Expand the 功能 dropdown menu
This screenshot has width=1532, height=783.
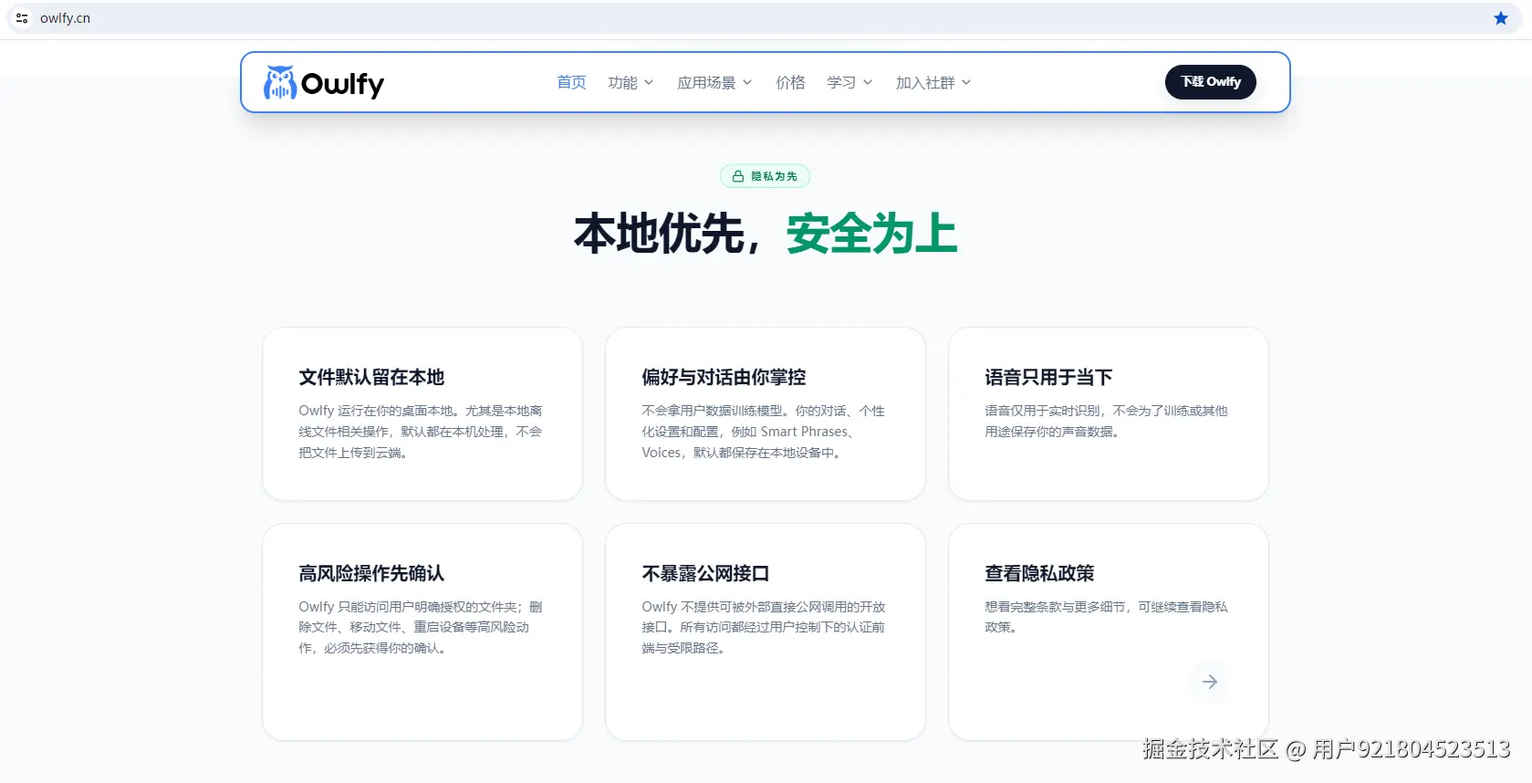[631, 82]
